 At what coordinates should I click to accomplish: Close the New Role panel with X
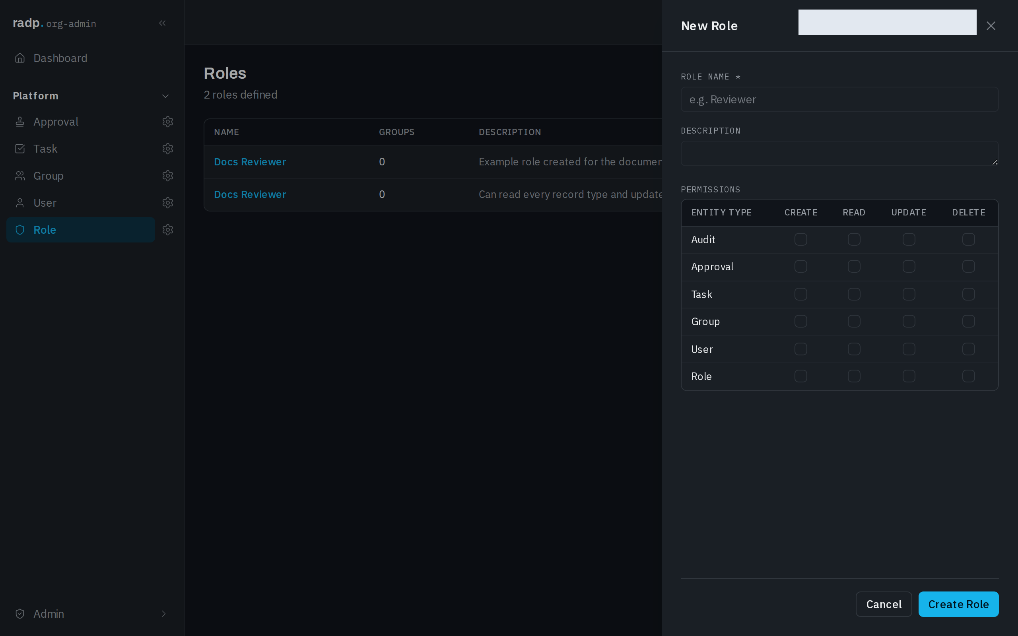click(x=991, y=26)
